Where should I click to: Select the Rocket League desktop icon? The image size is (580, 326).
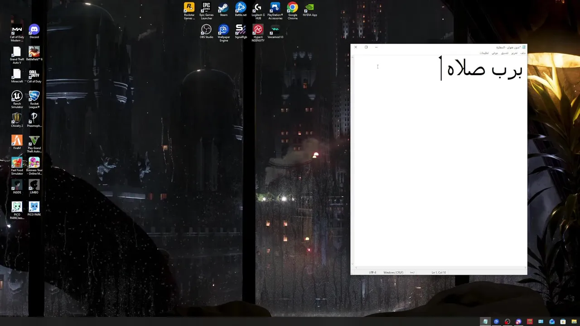[34, 100]
